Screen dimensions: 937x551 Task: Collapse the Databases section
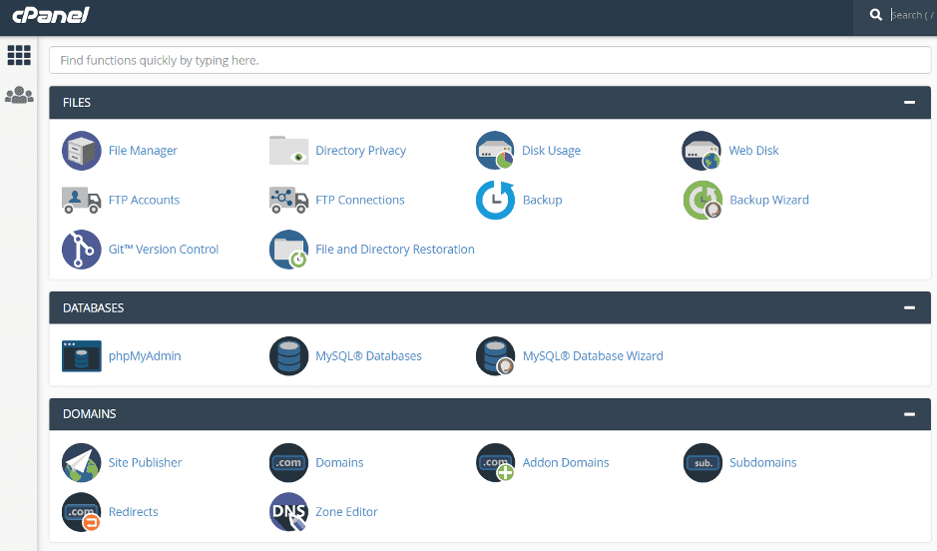(x=909, y=308)
